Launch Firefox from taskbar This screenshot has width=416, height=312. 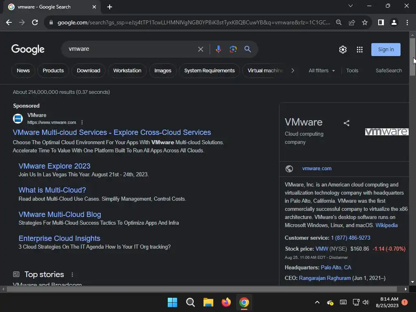pos(226,302)
